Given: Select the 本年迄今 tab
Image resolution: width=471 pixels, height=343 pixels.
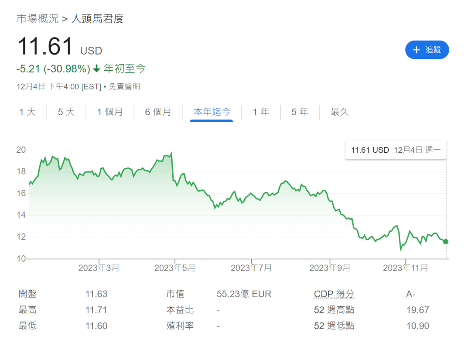Looking at the screenshot, I should (212, 112).
